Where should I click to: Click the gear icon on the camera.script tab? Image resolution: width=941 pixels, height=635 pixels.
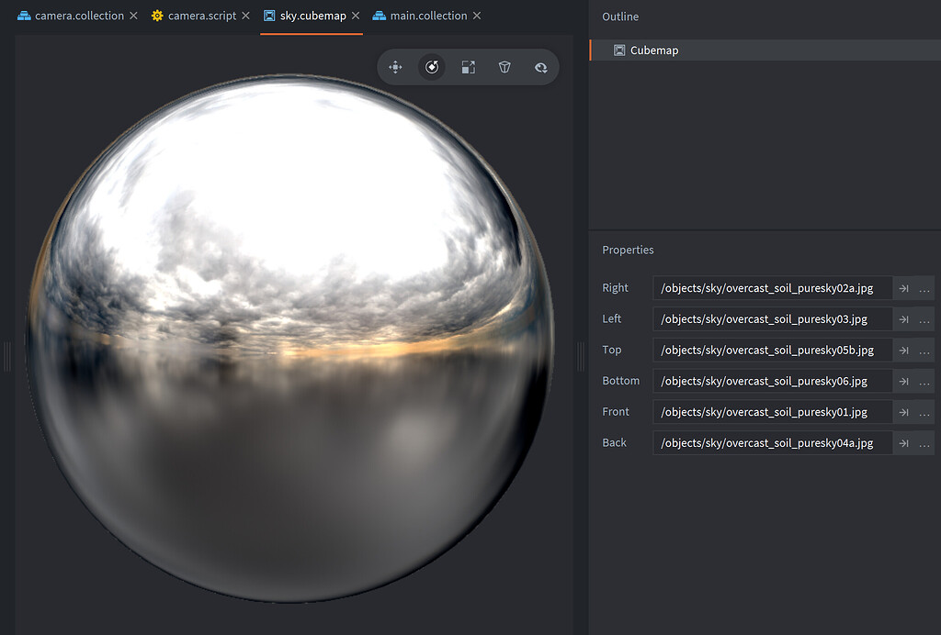click(x=155, y=16)
